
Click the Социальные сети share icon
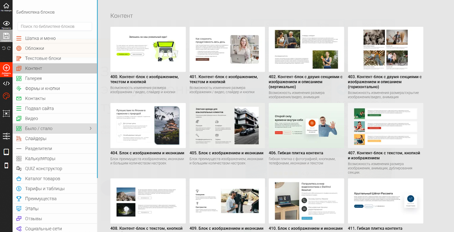[x=19, y=229]
